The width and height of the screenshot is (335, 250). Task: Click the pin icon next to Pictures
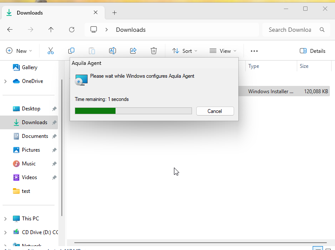pyautogui.click(x=54, y=150)
